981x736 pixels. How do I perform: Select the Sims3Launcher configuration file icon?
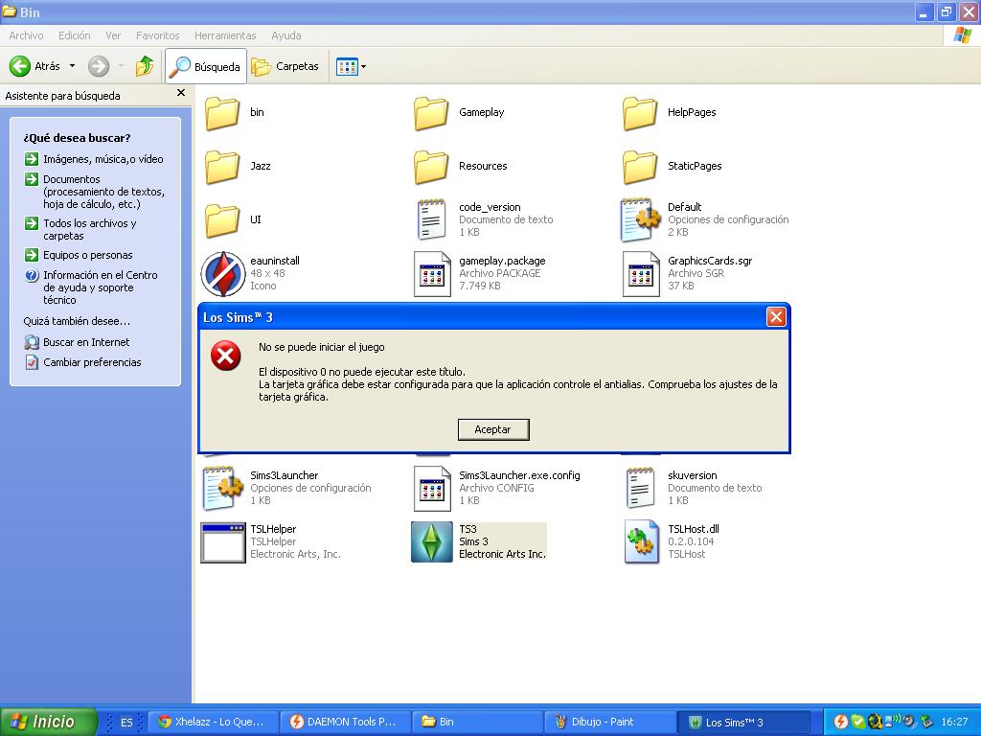(222, 488)
